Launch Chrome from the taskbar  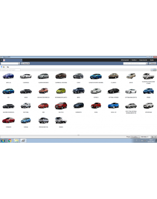[10, 141]
